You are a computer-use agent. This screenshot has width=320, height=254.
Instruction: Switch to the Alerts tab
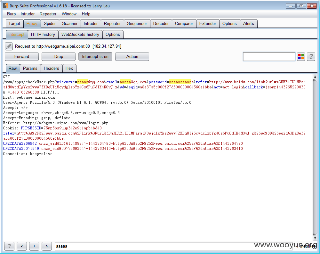pos(248,23)
